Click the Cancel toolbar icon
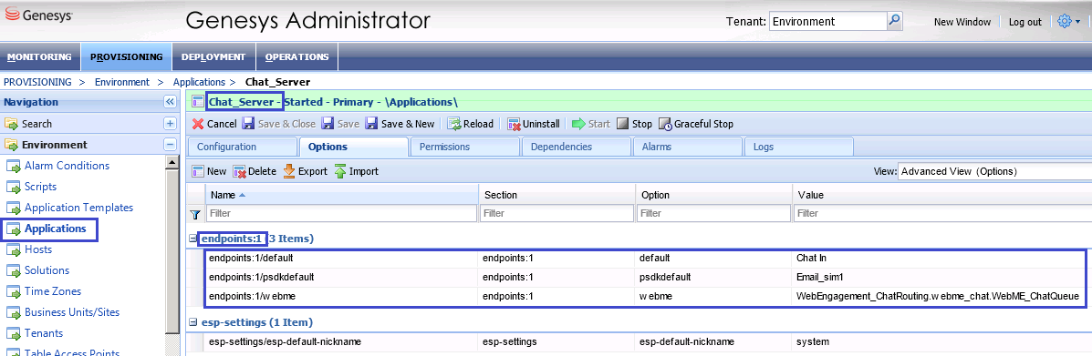This screenshot has height=356, width=1092. 199,124
